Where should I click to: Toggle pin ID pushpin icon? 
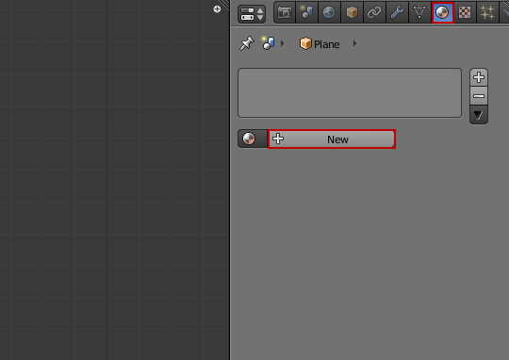(246, 43)
